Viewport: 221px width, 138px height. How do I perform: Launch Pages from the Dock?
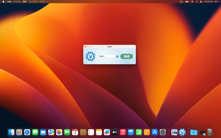(x=147, y=132)
